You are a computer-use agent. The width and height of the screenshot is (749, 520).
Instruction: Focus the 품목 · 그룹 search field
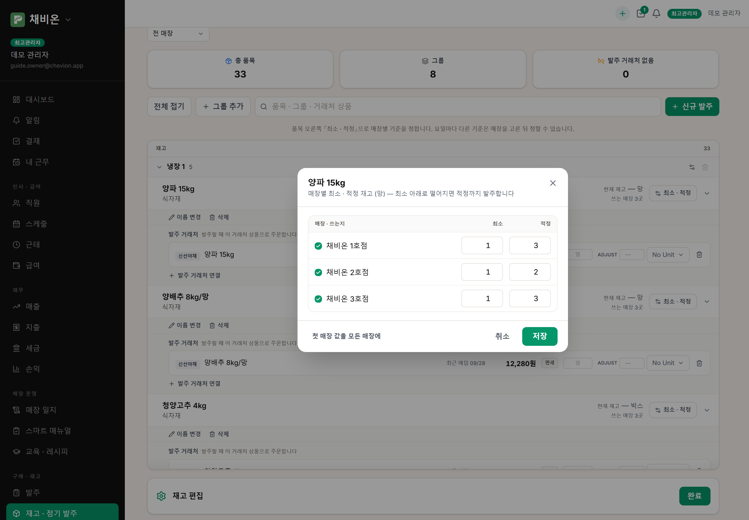tap(458, 107)
